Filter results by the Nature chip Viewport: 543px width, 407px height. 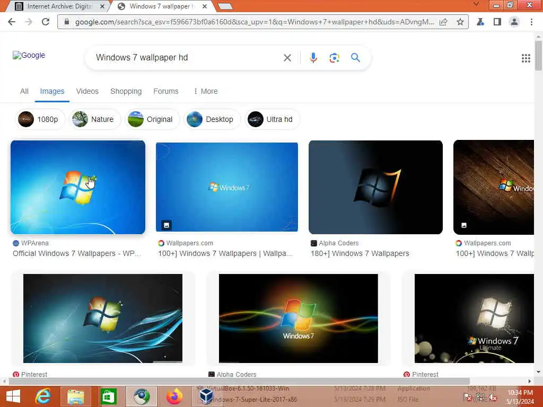(x=95, y=119)
